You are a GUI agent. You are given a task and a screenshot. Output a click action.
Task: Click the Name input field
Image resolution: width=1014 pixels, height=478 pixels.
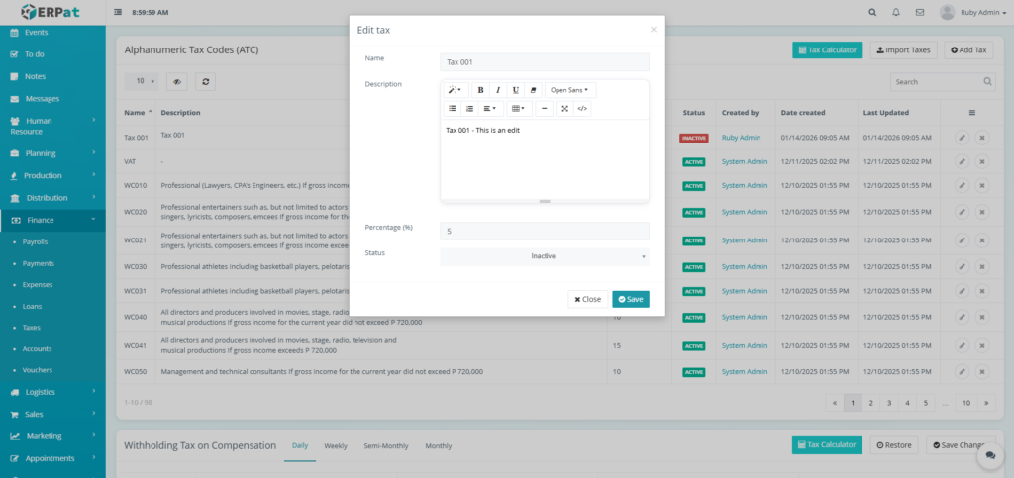coord(545,62)
